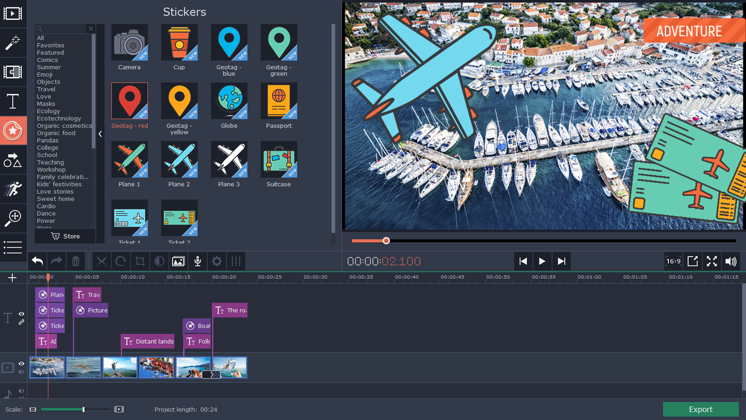This screenshot has width=746, height=420.
Task: Switch to the Travel sticker category
Action: pos(46,89)
